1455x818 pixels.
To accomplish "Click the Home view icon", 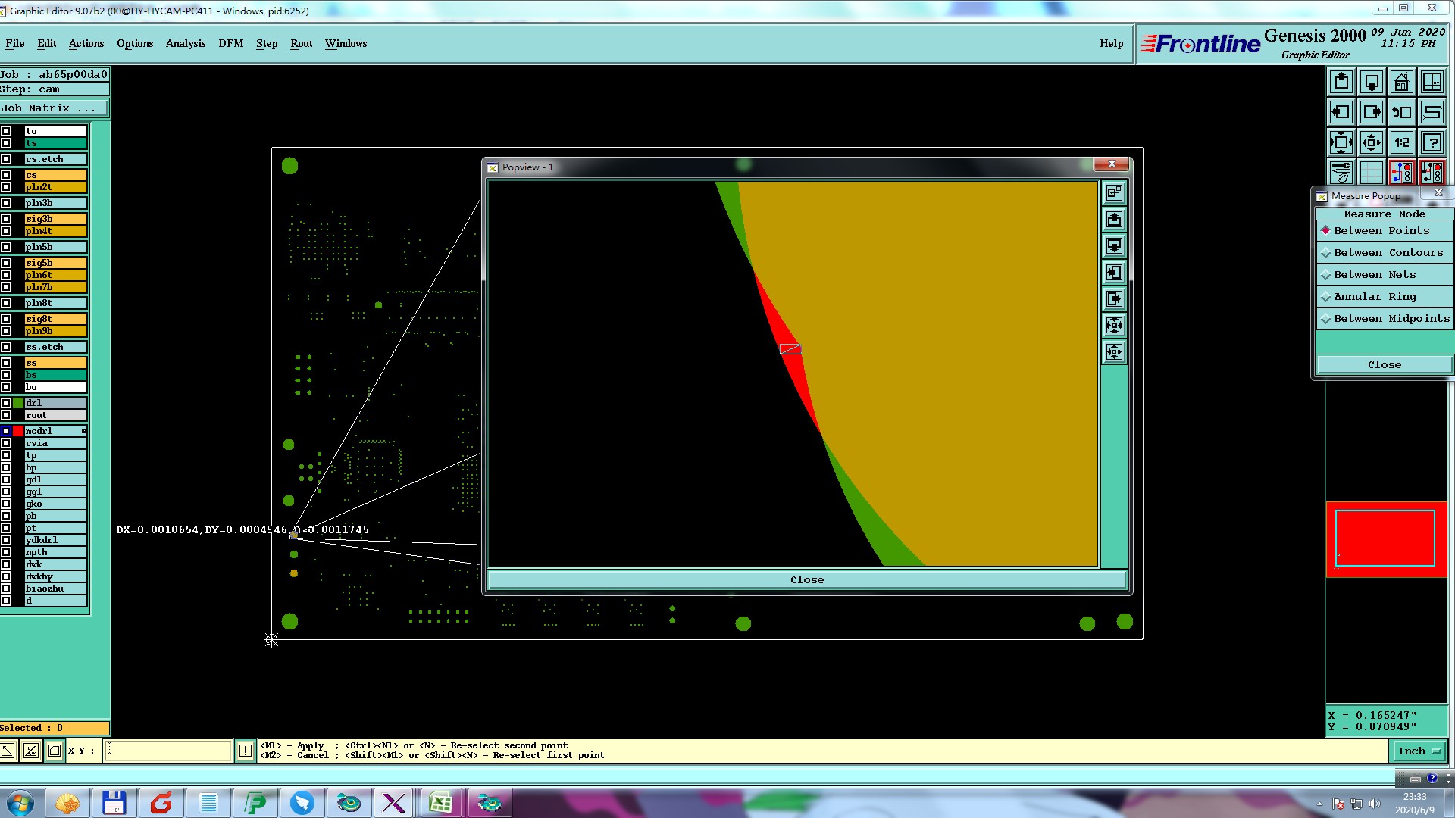I will (1401, 82).
